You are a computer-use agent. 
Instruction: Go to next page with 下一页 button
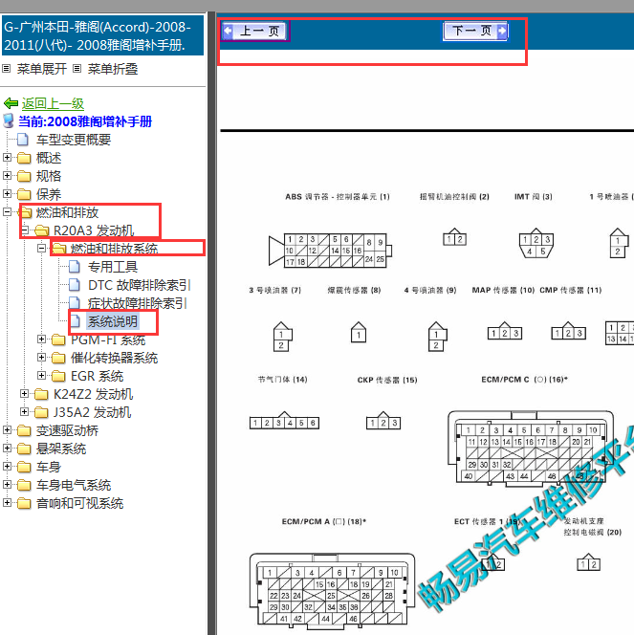(x=475, y=31)
